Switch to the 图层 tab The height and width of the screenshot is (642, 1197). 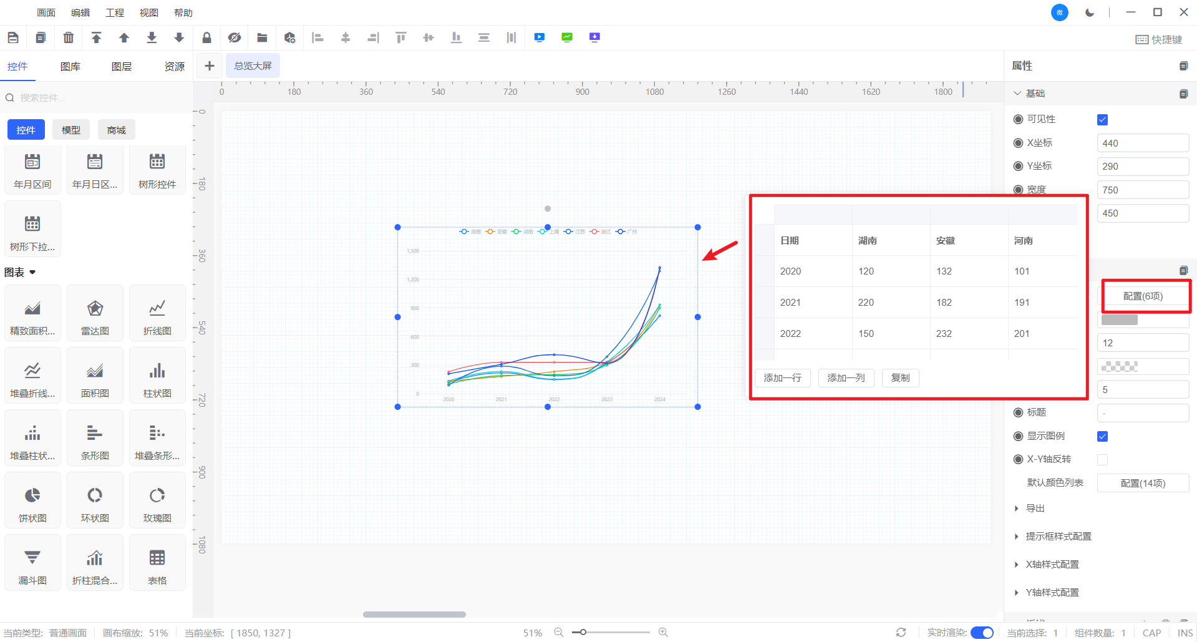pyautogui.click(x=121, y=67)
